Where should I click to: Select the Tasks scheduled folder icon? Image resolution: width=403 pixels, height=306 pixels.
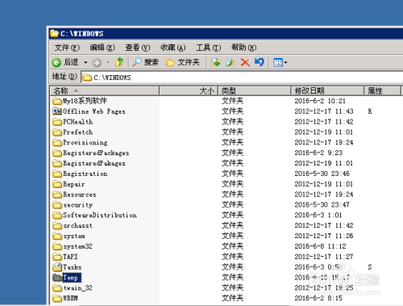(57, 267)
